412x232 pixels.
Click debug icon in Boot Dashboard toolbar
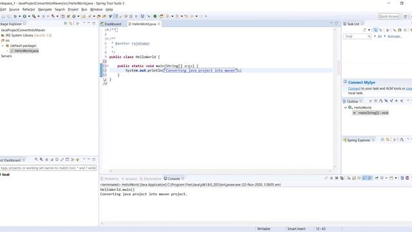(x=41, y=159)
